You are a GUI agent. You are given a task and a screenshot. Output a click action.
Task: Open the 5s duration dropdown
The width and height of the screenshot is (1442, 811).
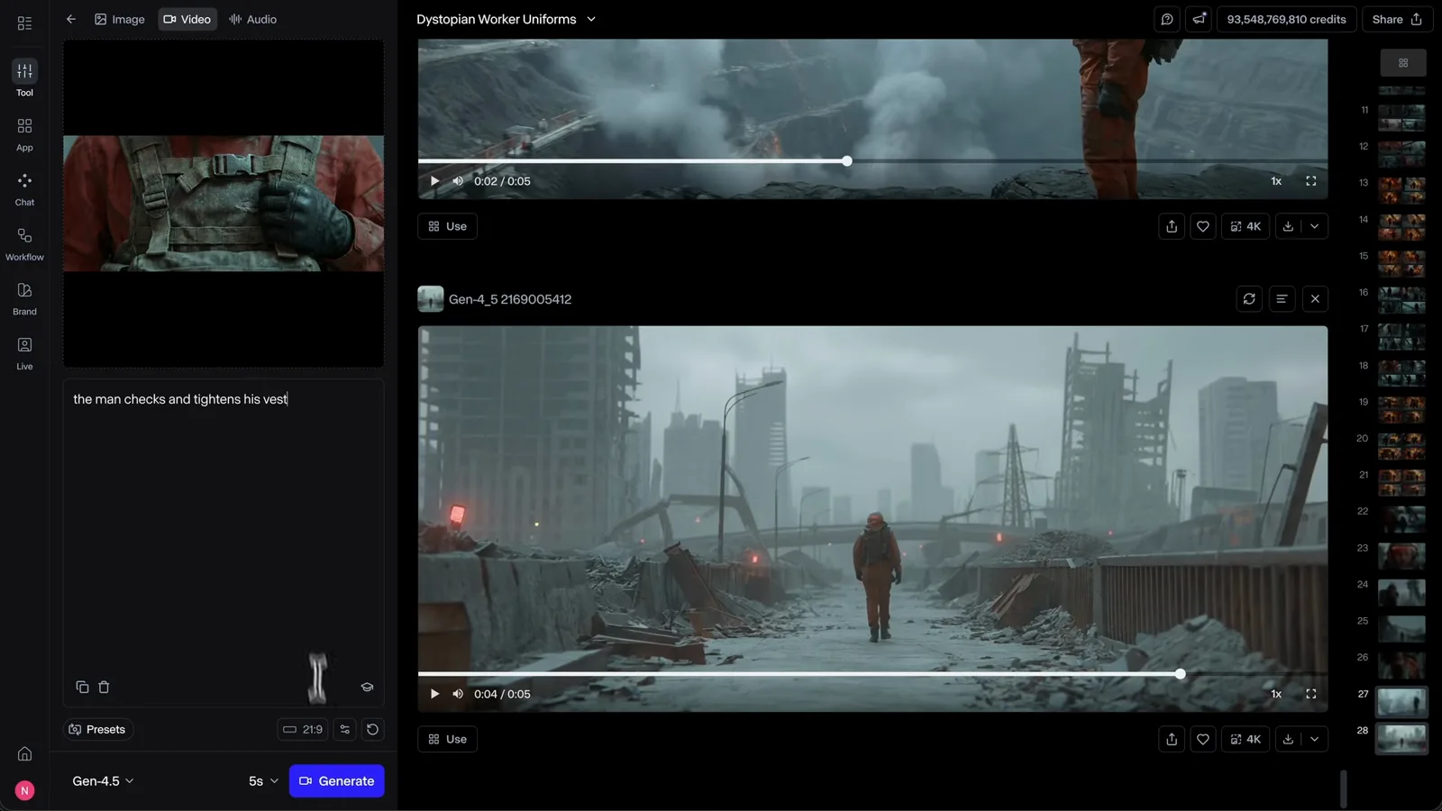click(264, 781)
